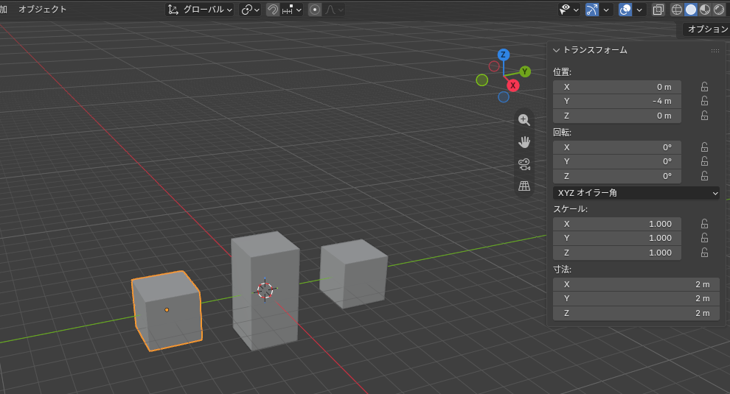Collapse the トランスフォーム panel
Viewport: 730px width, 394px height.
click(x=556, y=50)
